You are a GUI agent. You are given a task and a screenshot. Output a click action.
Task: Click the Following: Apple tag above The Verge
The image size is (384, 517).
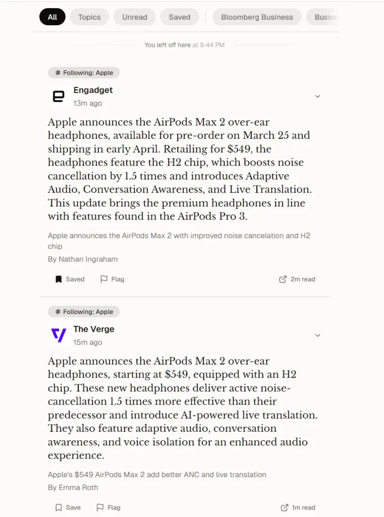(84, 312)
